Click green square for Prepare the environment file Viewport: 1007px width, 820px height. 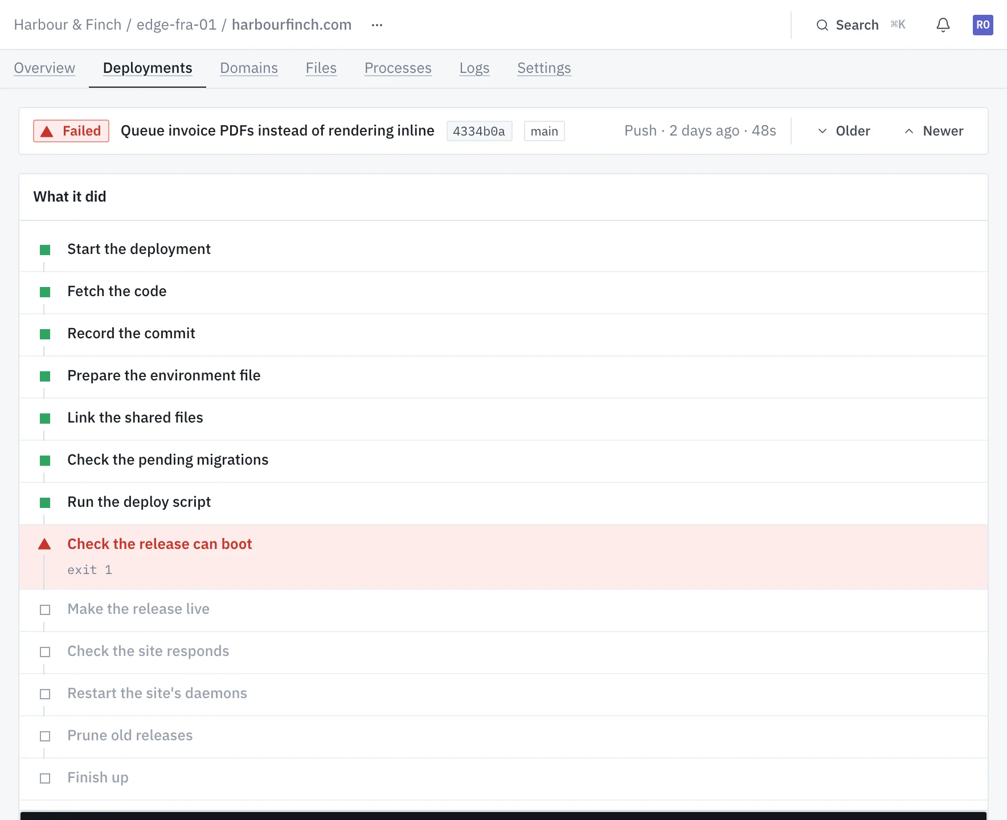tap(45, 376)
